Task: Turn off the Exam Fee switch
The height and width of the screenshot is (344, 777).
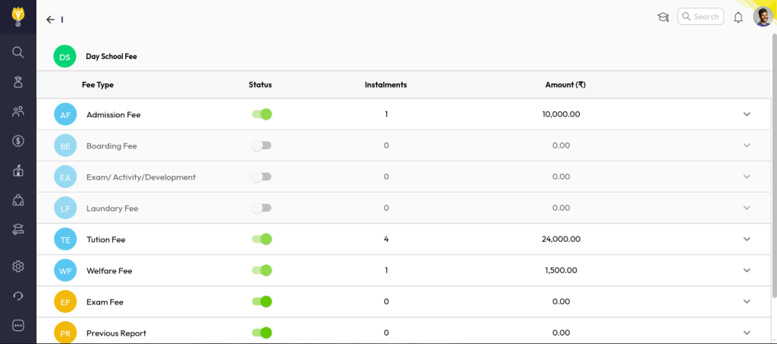Action: [x=262, y=302]
